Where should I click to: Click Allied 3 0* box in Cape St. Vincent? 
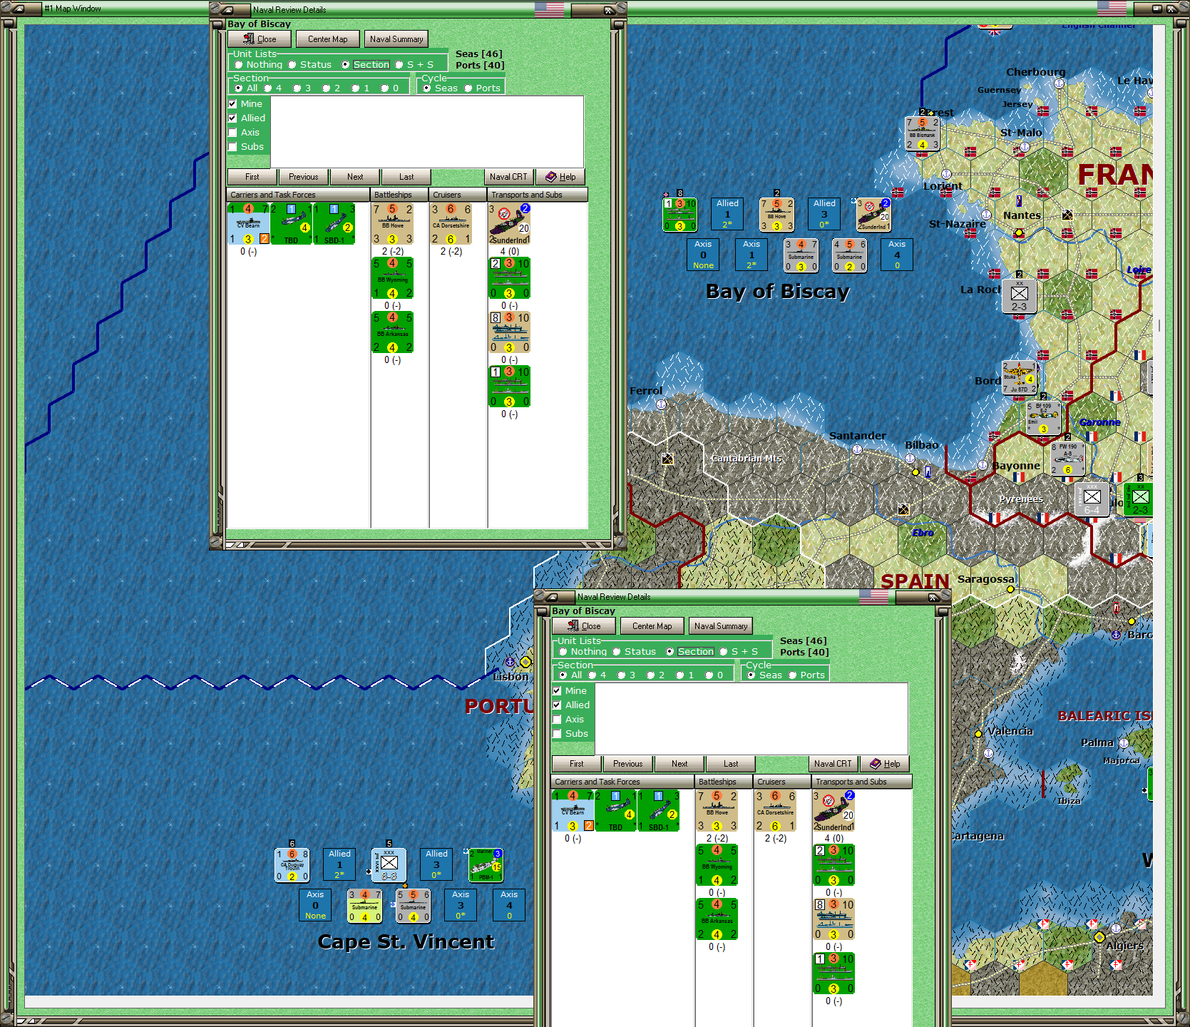pos(436,864)
